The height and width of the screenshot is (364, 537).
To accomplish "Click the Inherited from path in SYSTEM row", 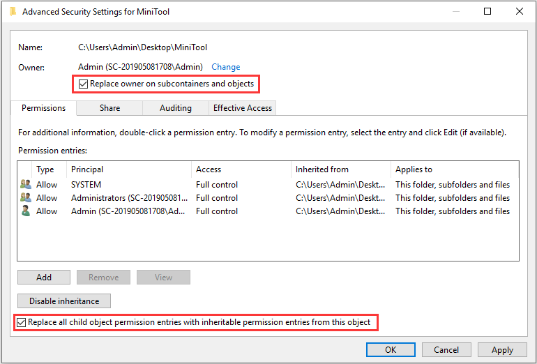I will [x=340, y=185].
